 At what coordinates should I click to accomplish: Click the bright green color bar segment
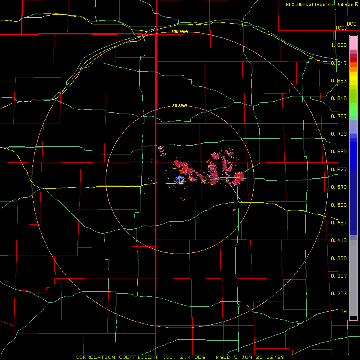pos(353,109)
